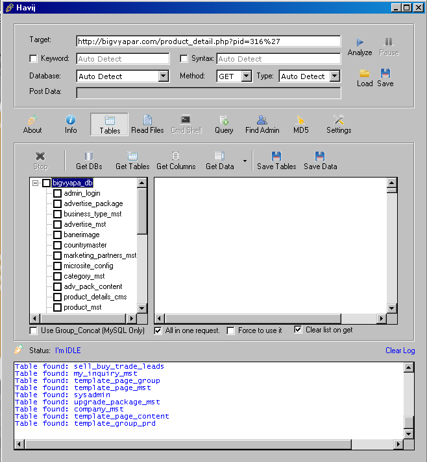The width and height of the screenshot is (427, 462).
Task: Click the Clear Log link
Action: pyautogui.click(x=400, y=351)
